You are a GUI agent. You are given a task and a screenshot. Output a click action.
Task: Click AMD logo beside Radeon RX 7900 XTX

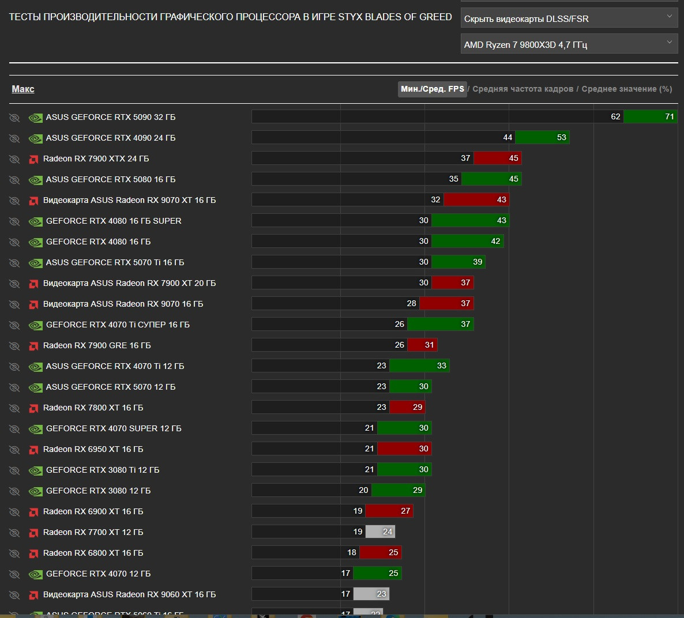(x=33, y=159)
